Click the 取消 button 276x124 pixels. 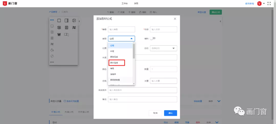155,113
